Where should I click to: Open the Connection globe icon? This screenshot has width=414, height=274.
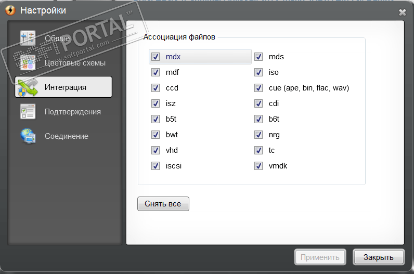pos(27,136)
